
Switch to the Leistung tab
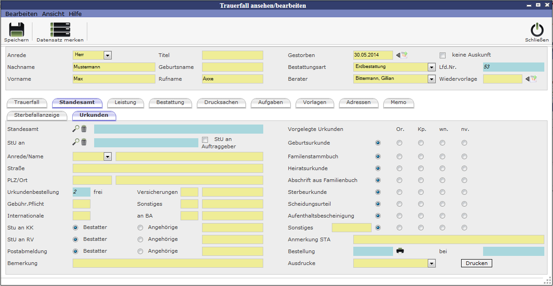[x=125, y=103]
